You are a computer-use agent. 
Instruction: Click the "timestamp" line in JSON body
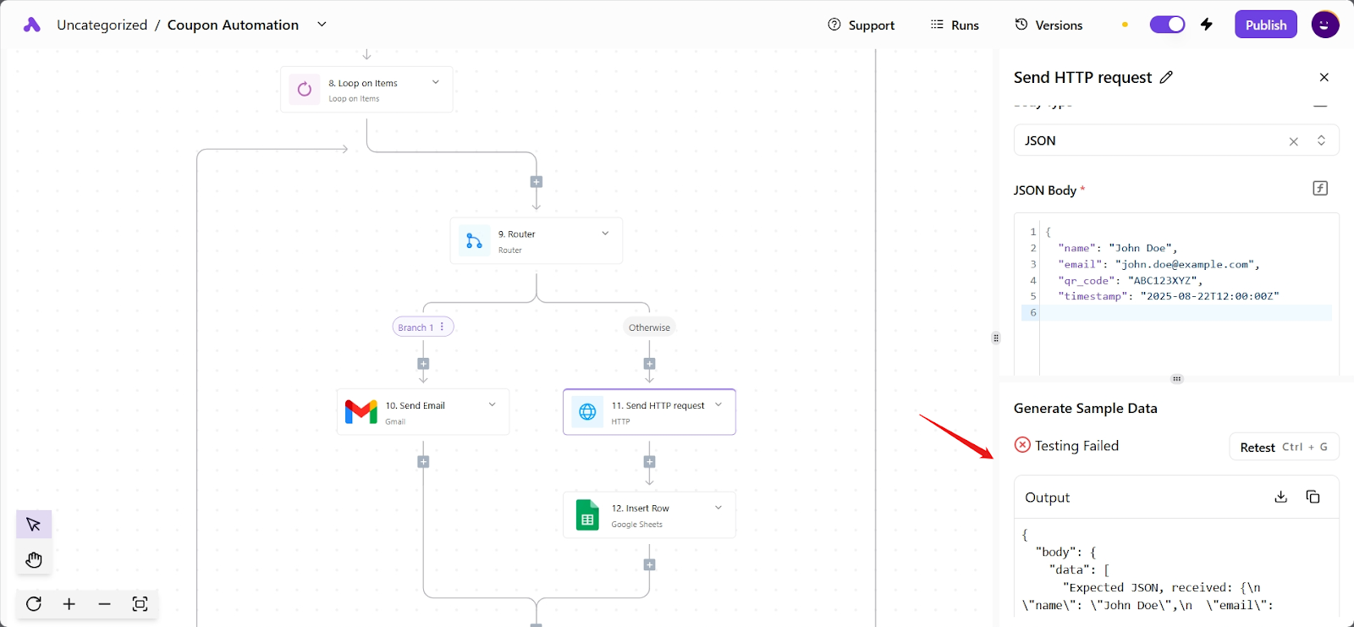coord(1168,296)
